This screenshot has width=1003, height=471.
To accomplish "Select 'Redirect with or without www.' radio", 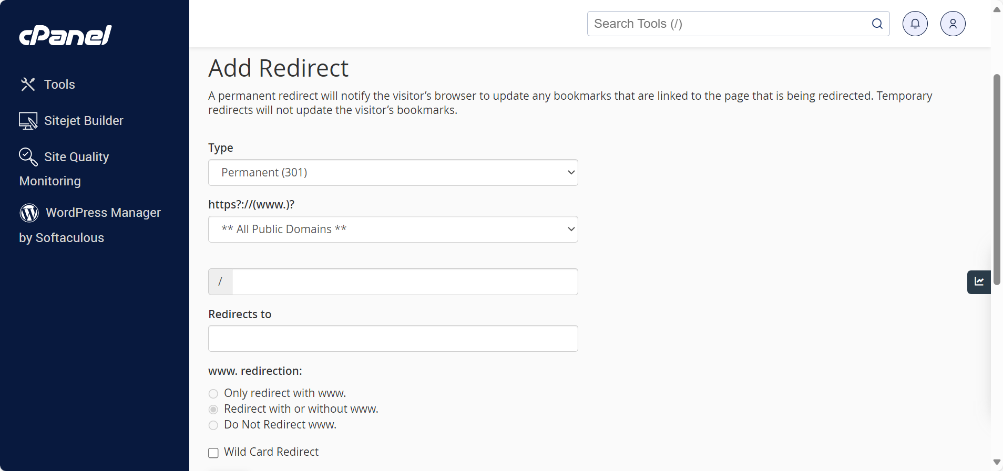I will coord(212,410).
